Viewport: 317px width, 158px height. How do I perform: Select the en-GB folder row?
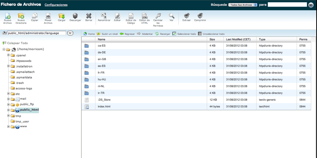(x=196, y=59)
